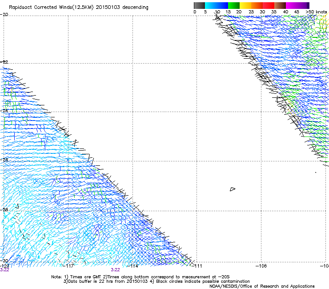
Task: Click the -22 latitude axis label
Action: pyautogui.click(x=4, y=62)
